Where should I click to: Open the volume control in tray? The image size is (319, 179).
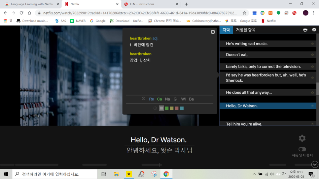point(272,174)
